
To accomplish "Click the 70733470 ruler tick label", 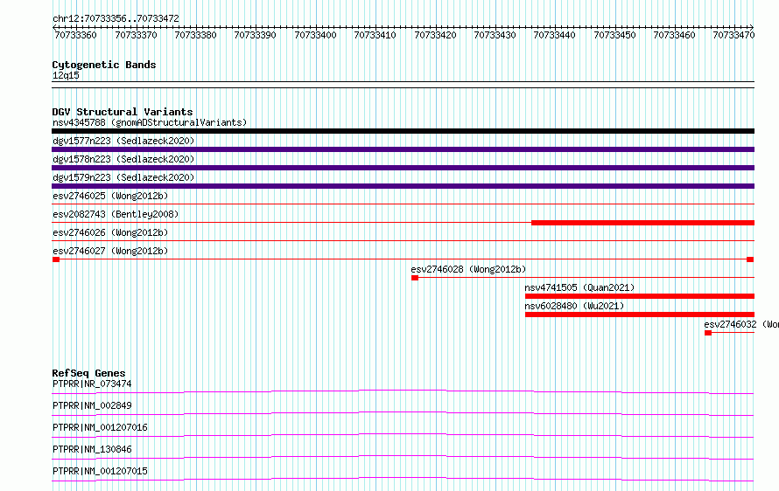I will (x=733, y=35).
